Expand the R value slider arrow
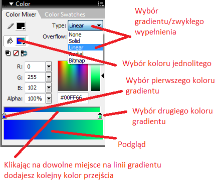Screen dimensions: 219x183 point(49,66)
